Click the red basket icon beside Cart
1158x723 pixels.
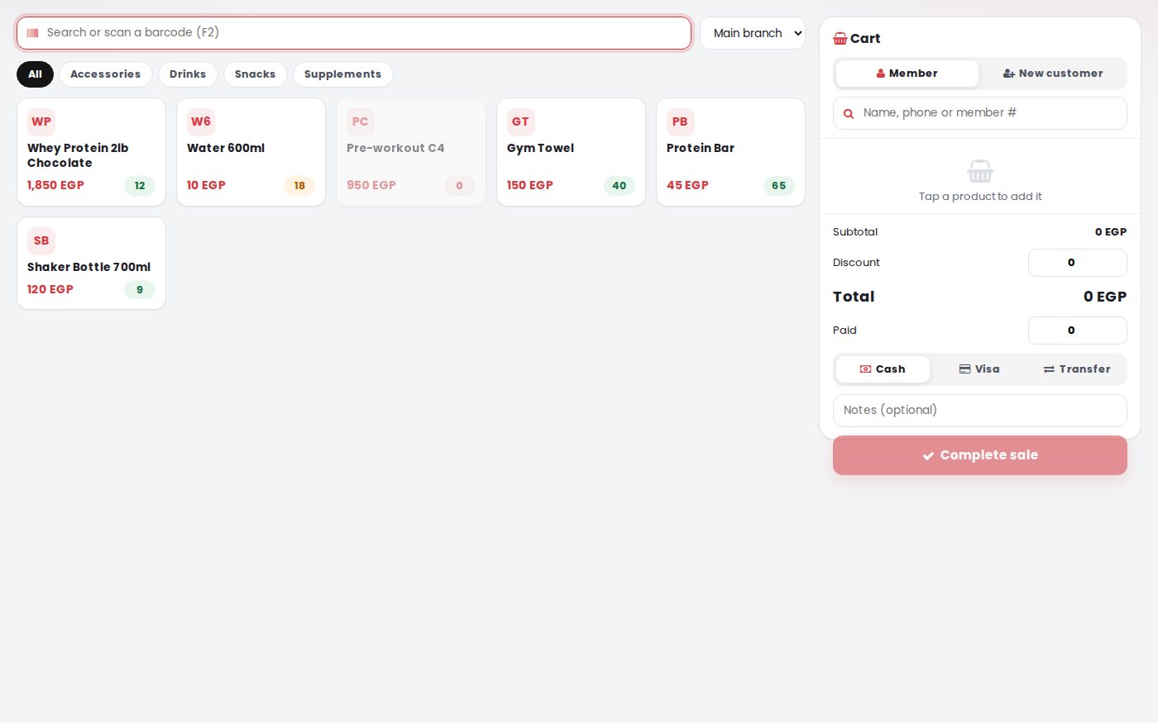[840, 38]
